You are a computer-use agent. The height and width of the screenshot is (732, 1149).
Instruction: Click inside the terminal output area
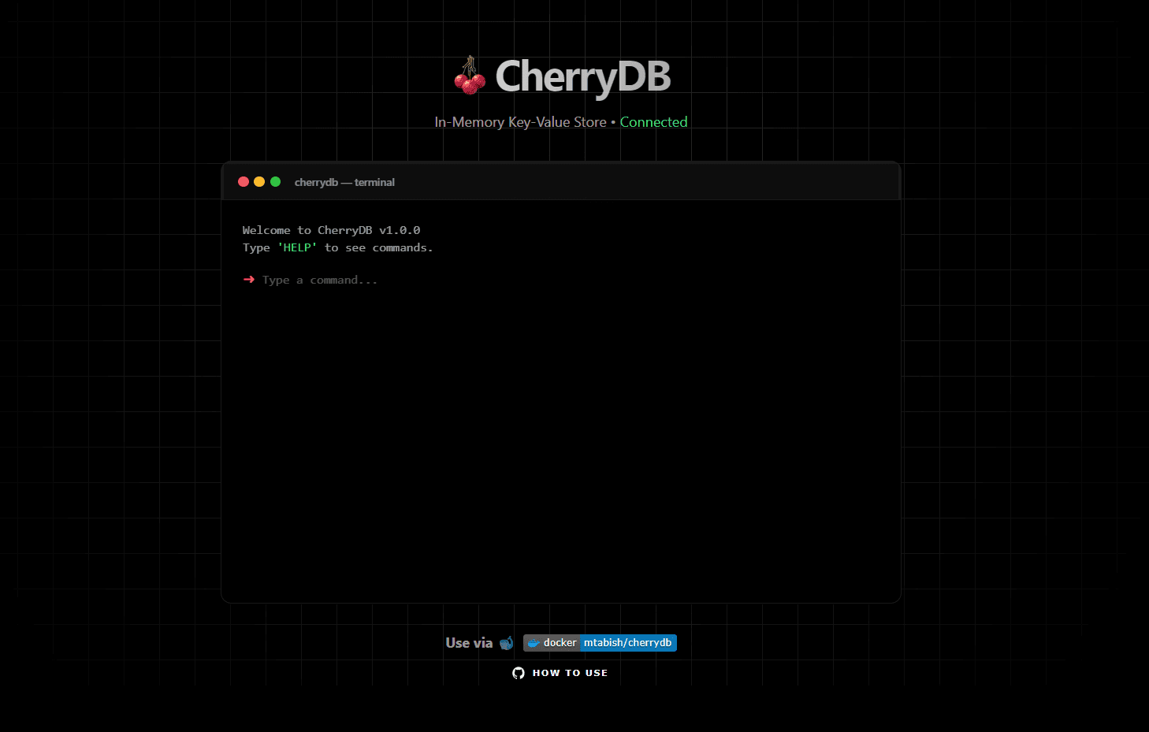pyautogui.click(x=561, y=433)
